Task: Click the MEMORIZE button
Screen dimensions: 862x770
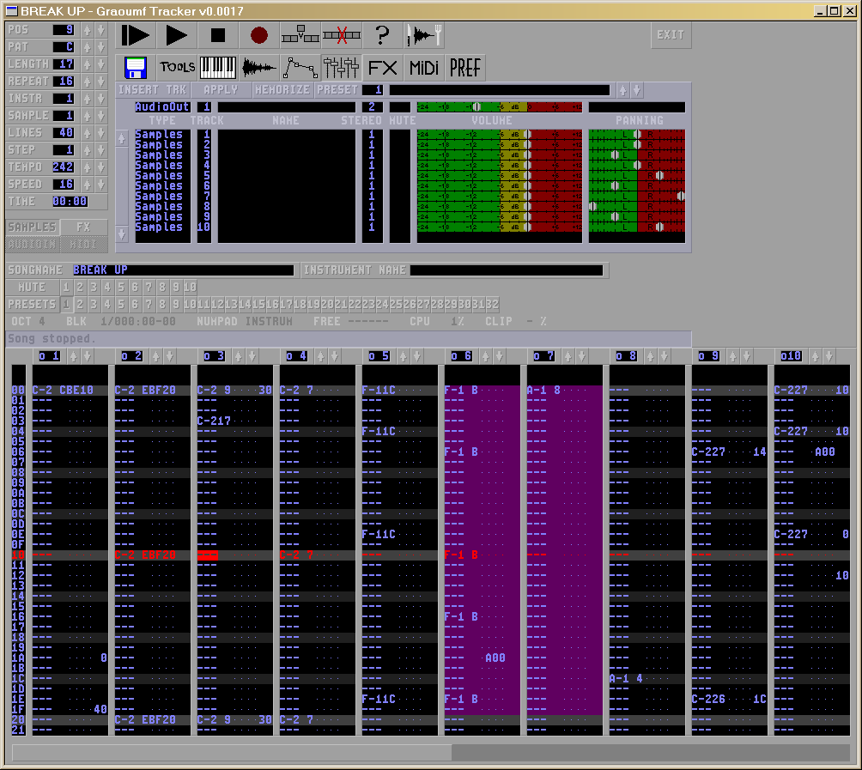Action: 282,90
